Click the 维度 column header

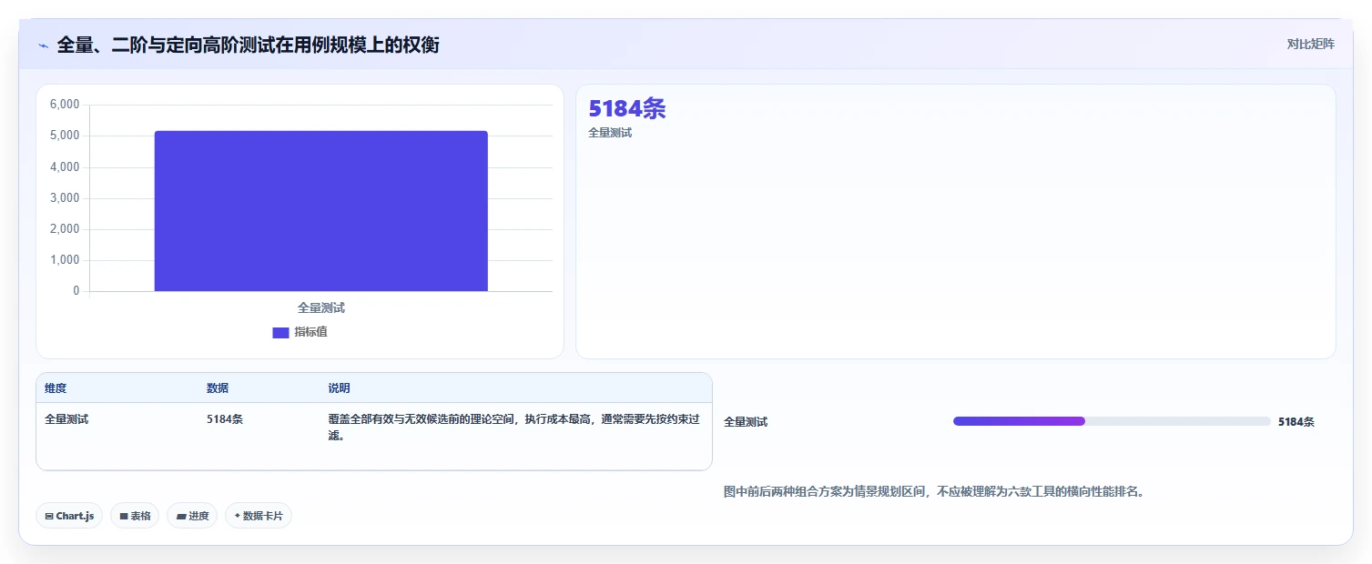[56, 388]
